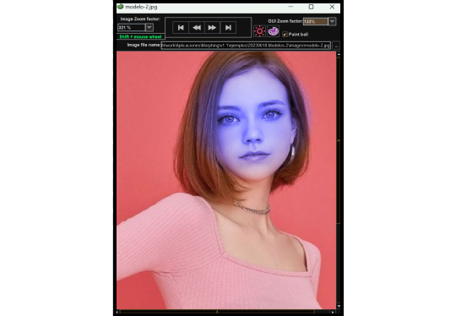Click the vertical scrollbar up arrow

click(x=339, y=54)
